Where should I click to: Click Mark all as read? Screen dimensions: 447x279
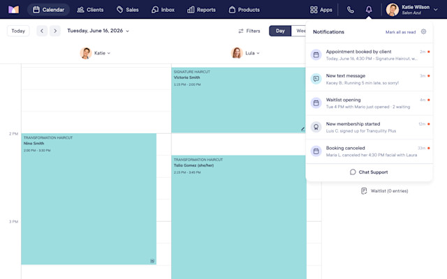click(400, 32)
